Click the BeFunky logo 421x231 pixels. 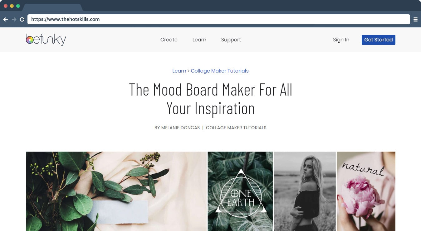[x=46, y=40]
